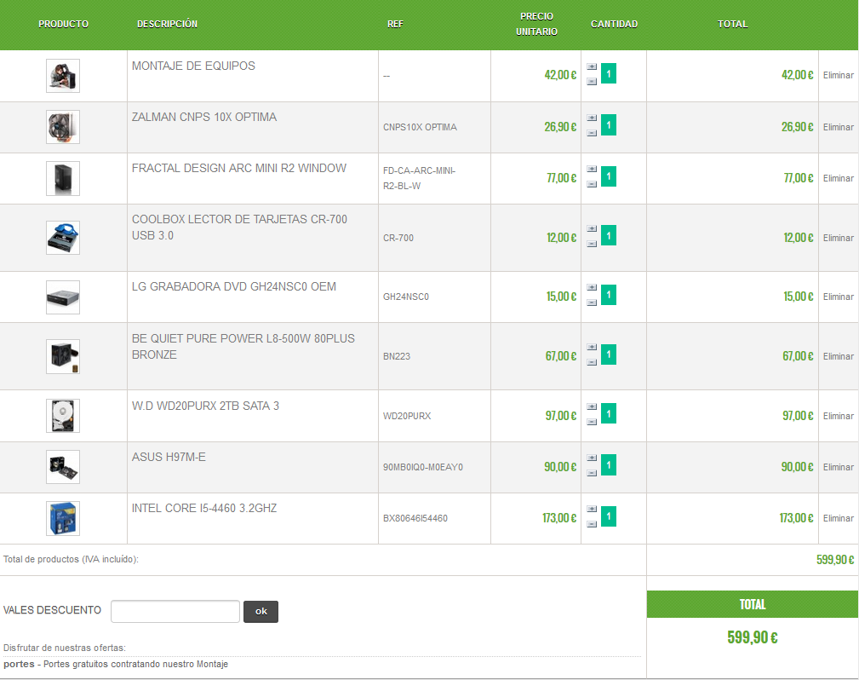Image resolution: width=859 pixels, height=680 pixels.
Task: Decrease quantity of BE QUIET PURE POWER
Action: click(x=592, y=362)
